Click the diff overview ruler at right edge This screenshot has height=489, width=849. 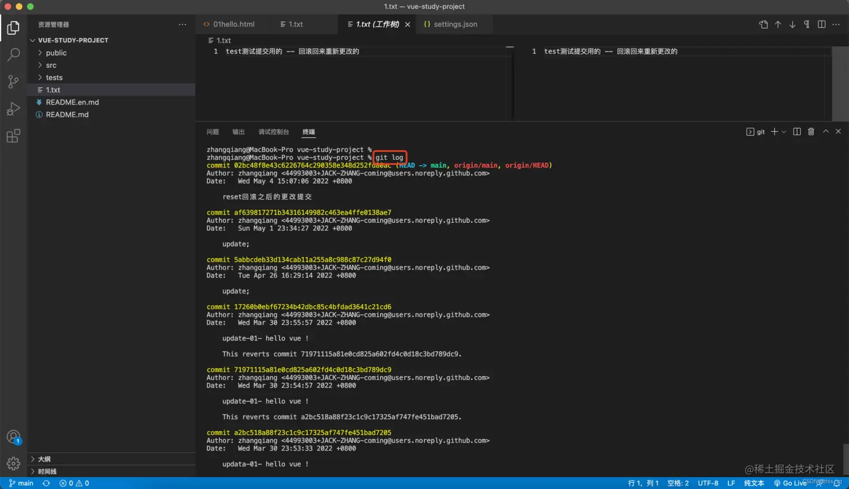point(840,83)
